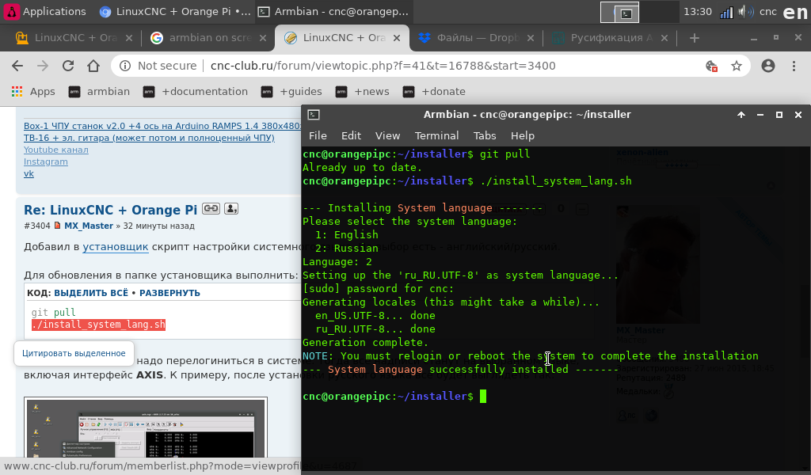
Task: Click the Not secure site info icon
Action: (x=125, y=66)
